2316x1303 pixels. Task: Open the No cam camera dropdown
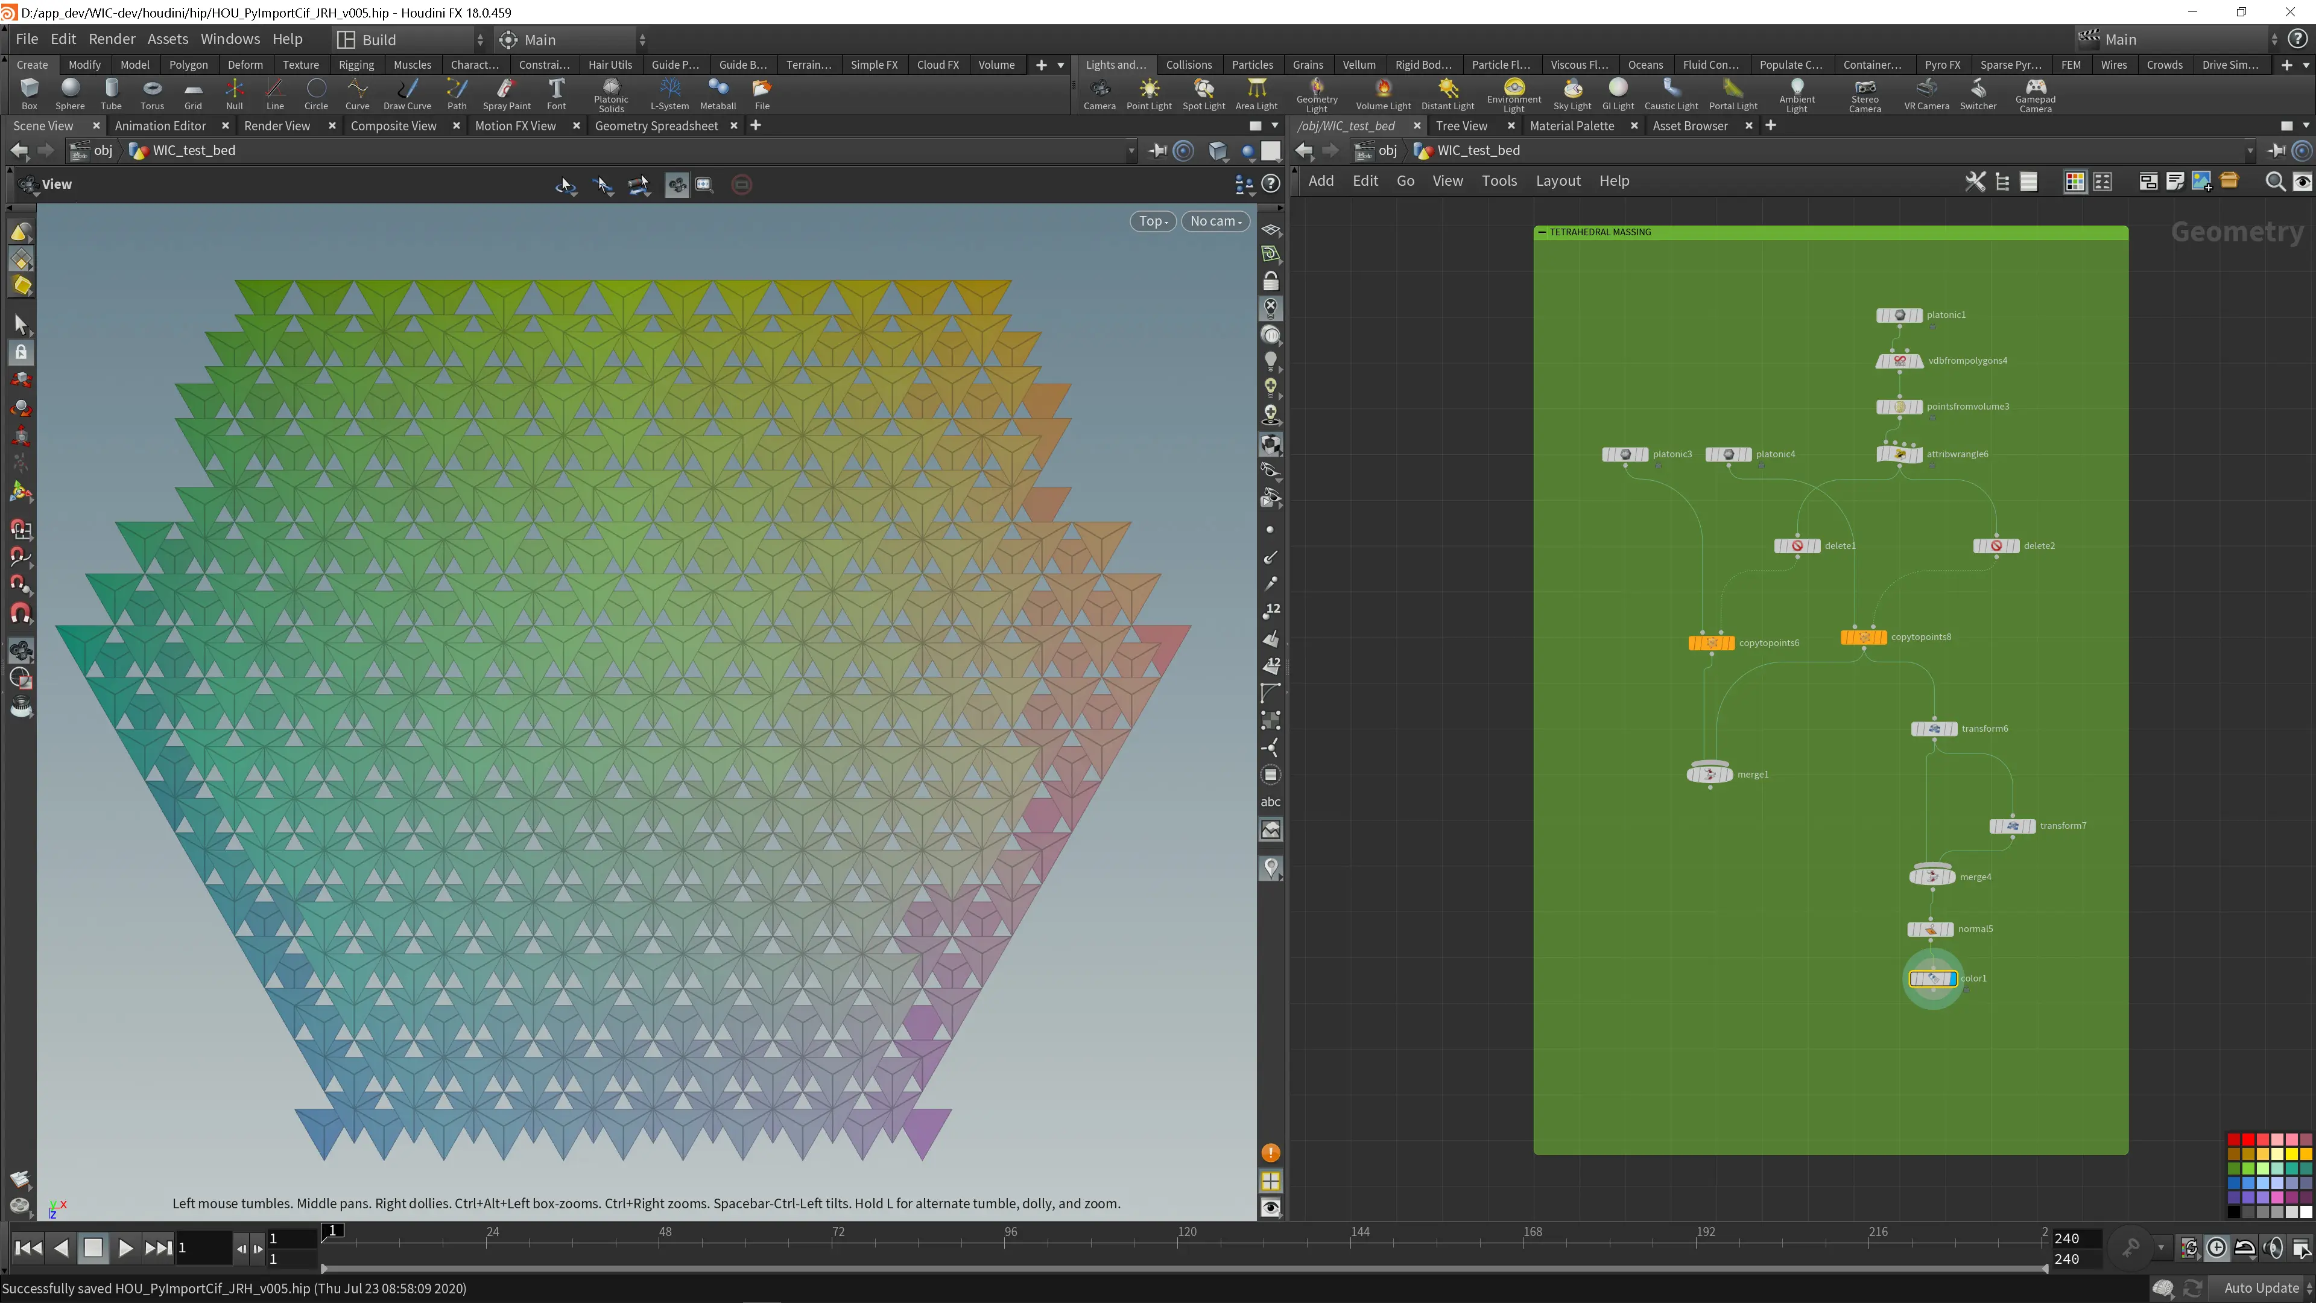tap(1215, 221)
